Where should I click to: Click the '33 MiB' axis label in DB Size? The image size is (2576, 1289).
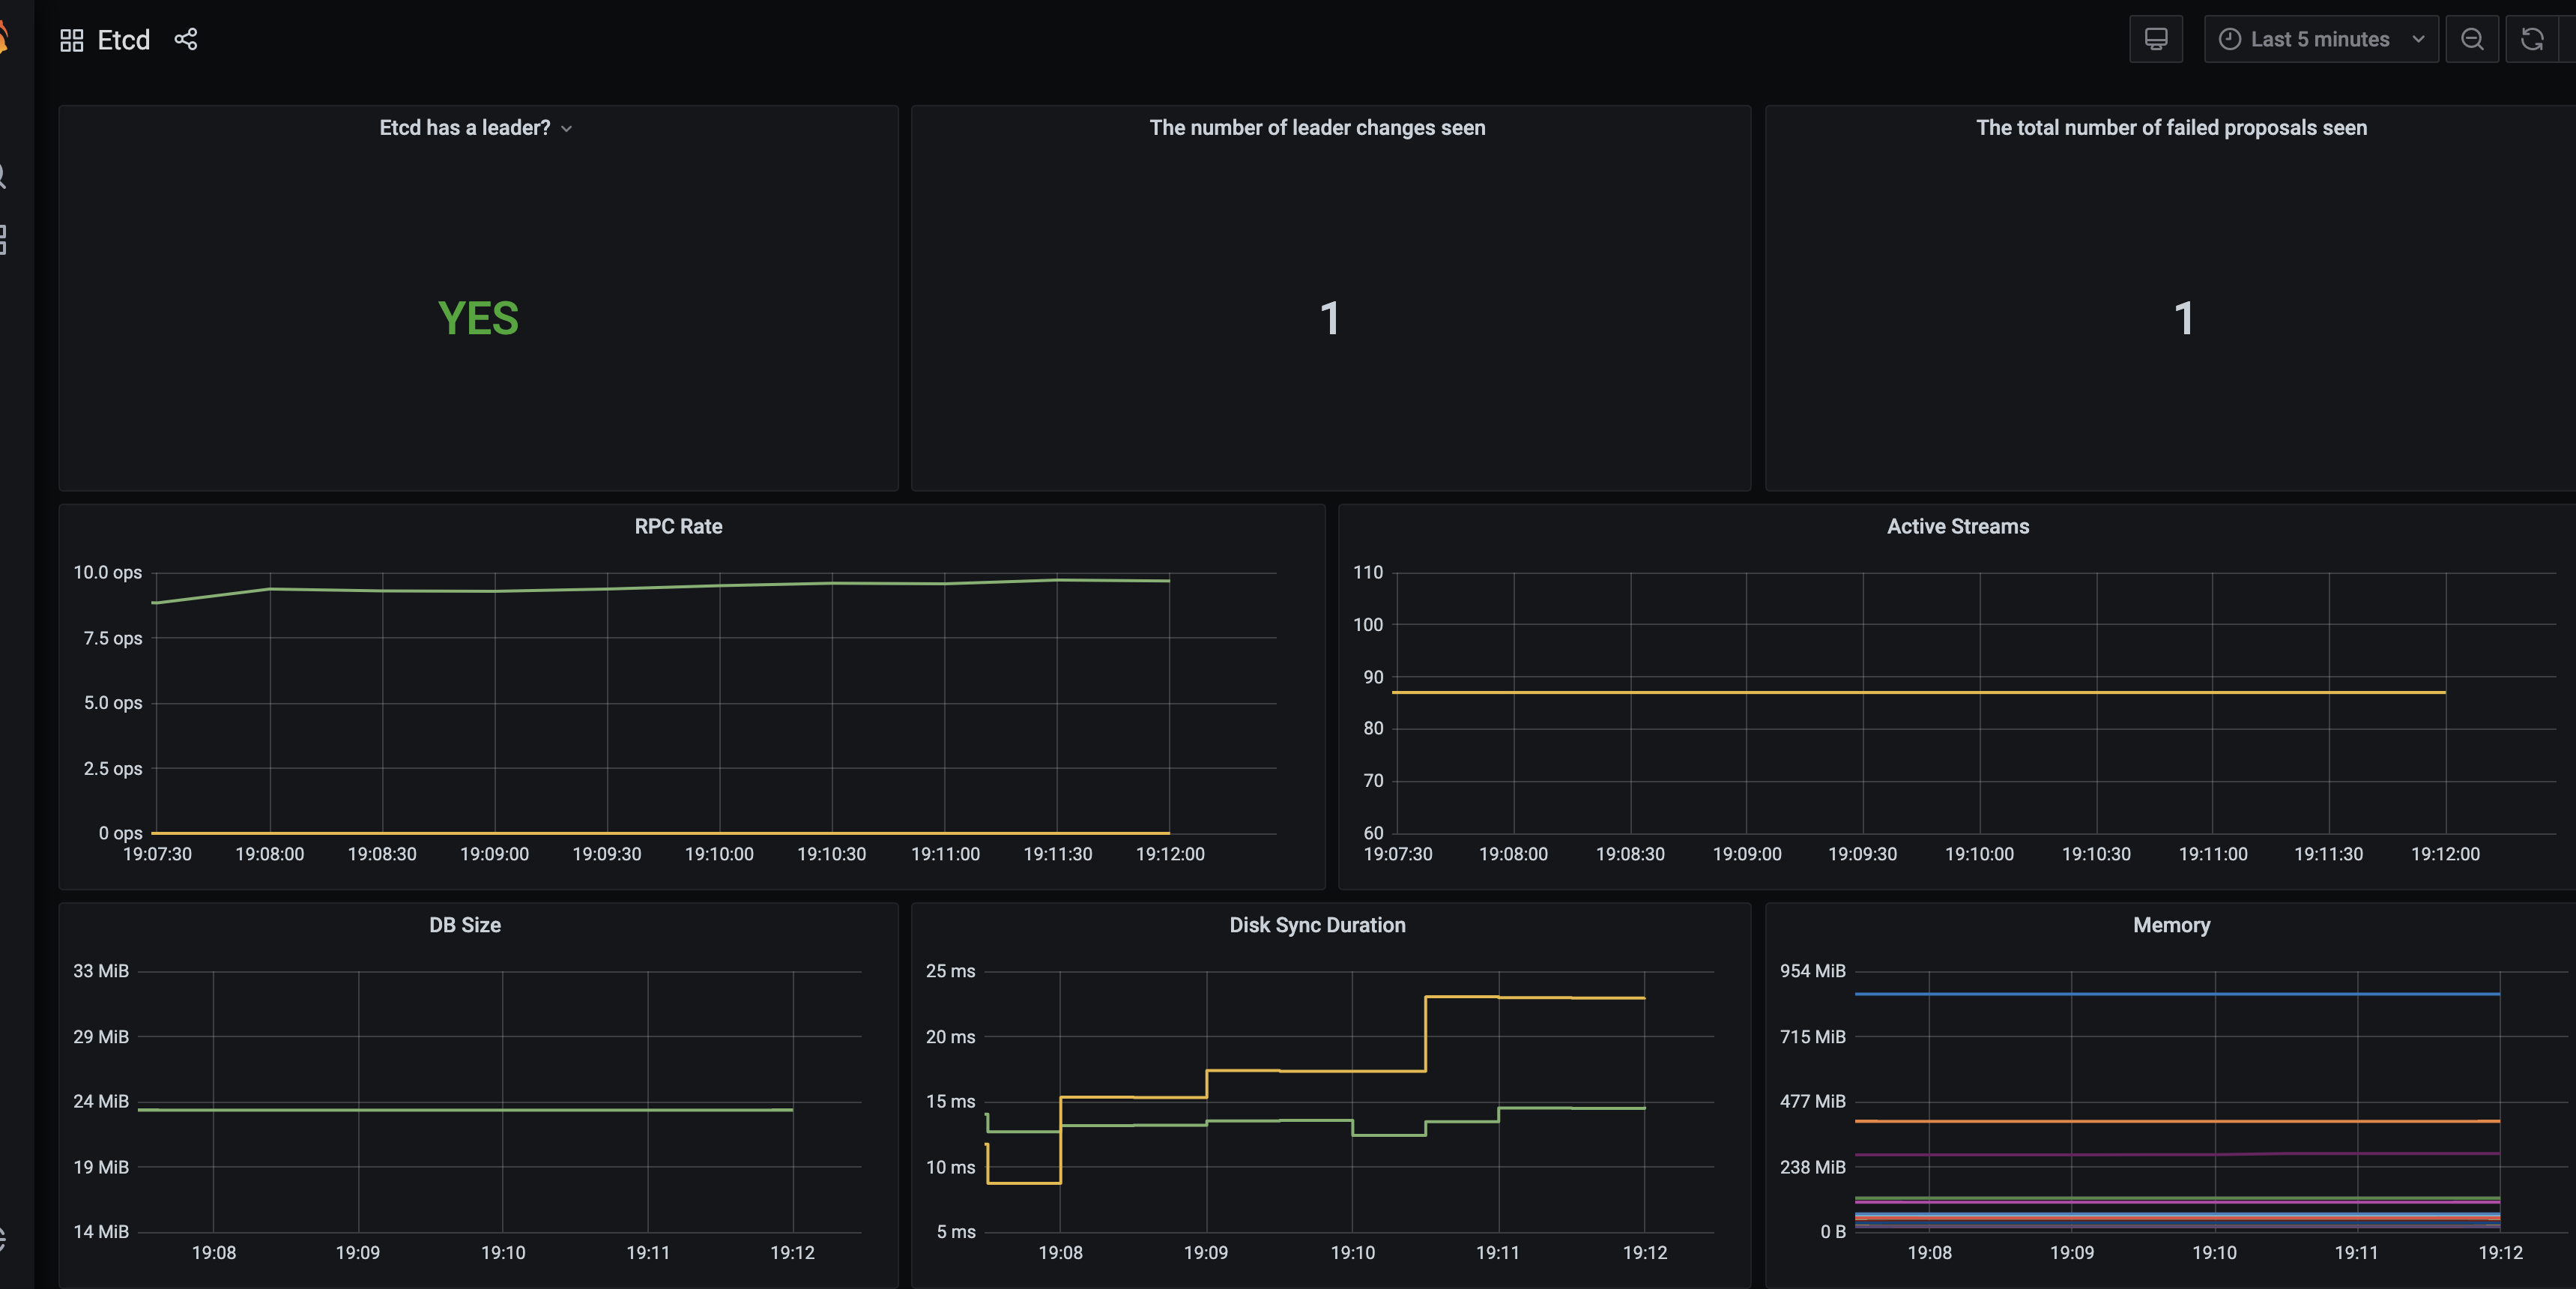pos(101,971)
